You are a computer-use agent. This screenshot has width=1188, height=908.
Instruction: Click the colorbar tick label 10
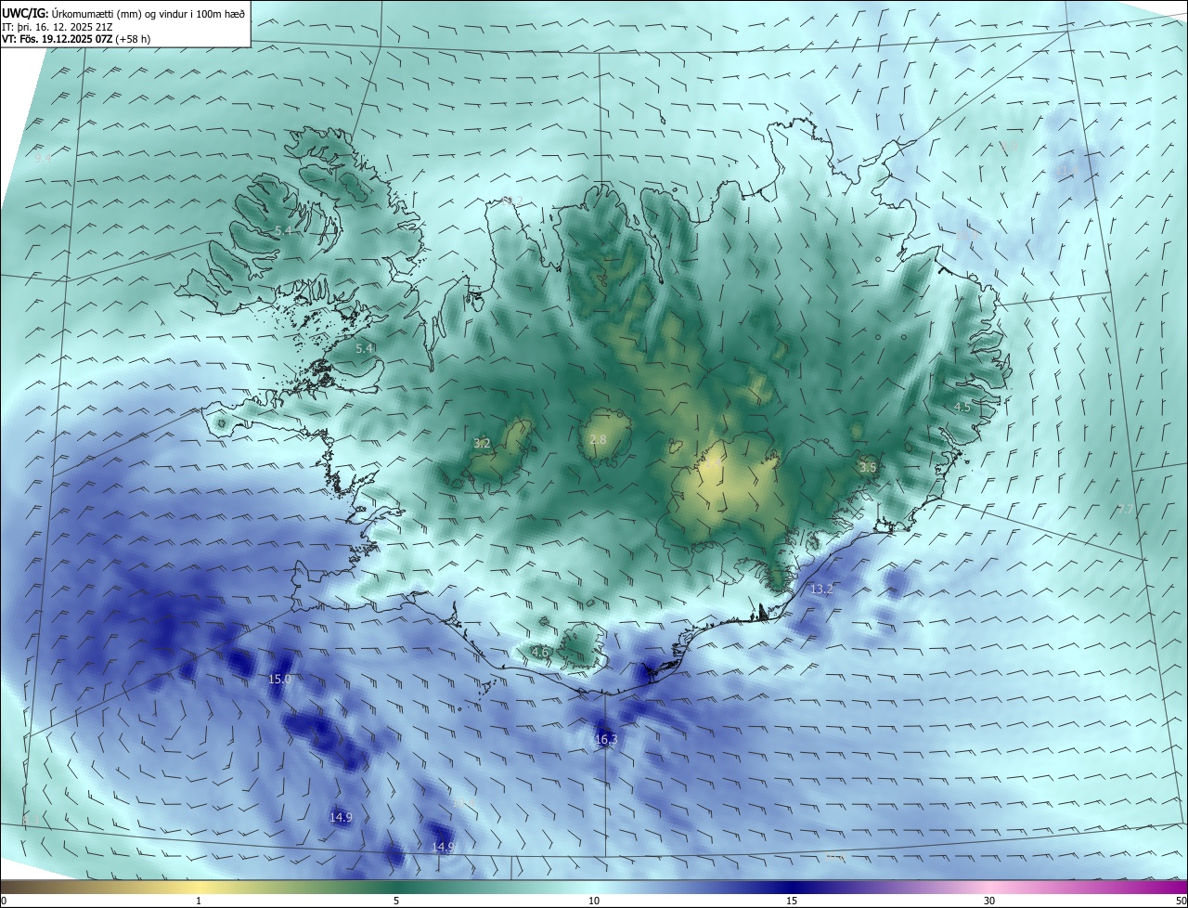pyautogui.click(x=594, y=901)
